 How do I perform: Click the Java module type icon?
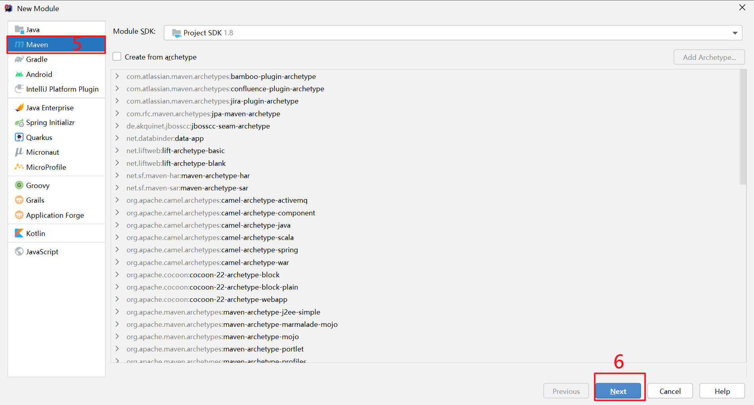point(19,29)
